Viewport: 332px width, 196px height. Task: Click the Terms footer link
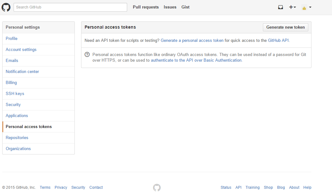45,188
